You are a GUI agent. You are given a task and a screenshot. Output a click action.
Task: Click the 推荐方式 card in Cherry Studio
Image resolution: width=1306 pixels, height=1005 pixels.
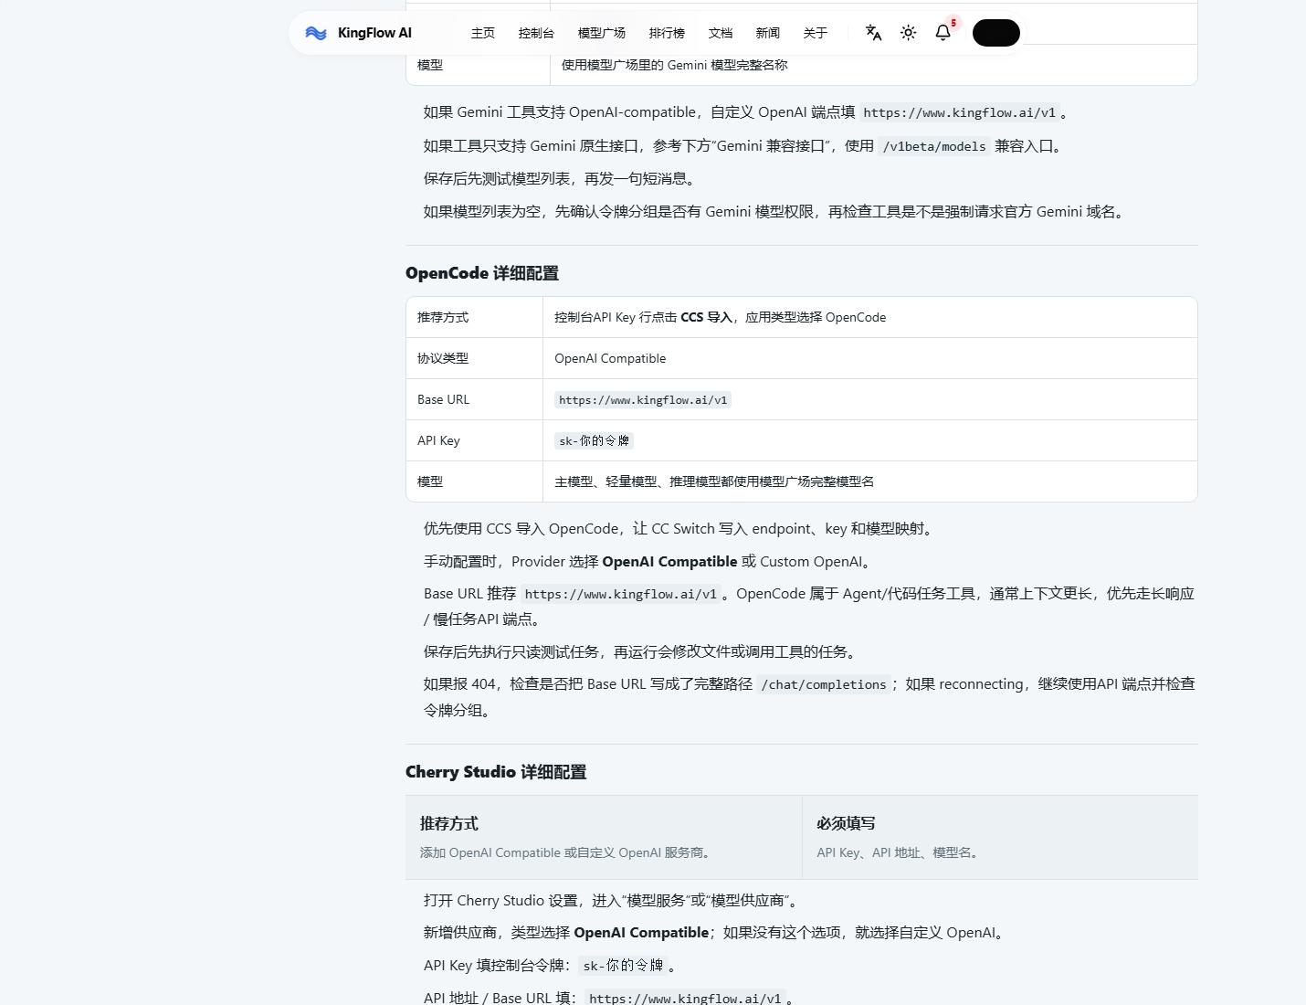point(604,837)
